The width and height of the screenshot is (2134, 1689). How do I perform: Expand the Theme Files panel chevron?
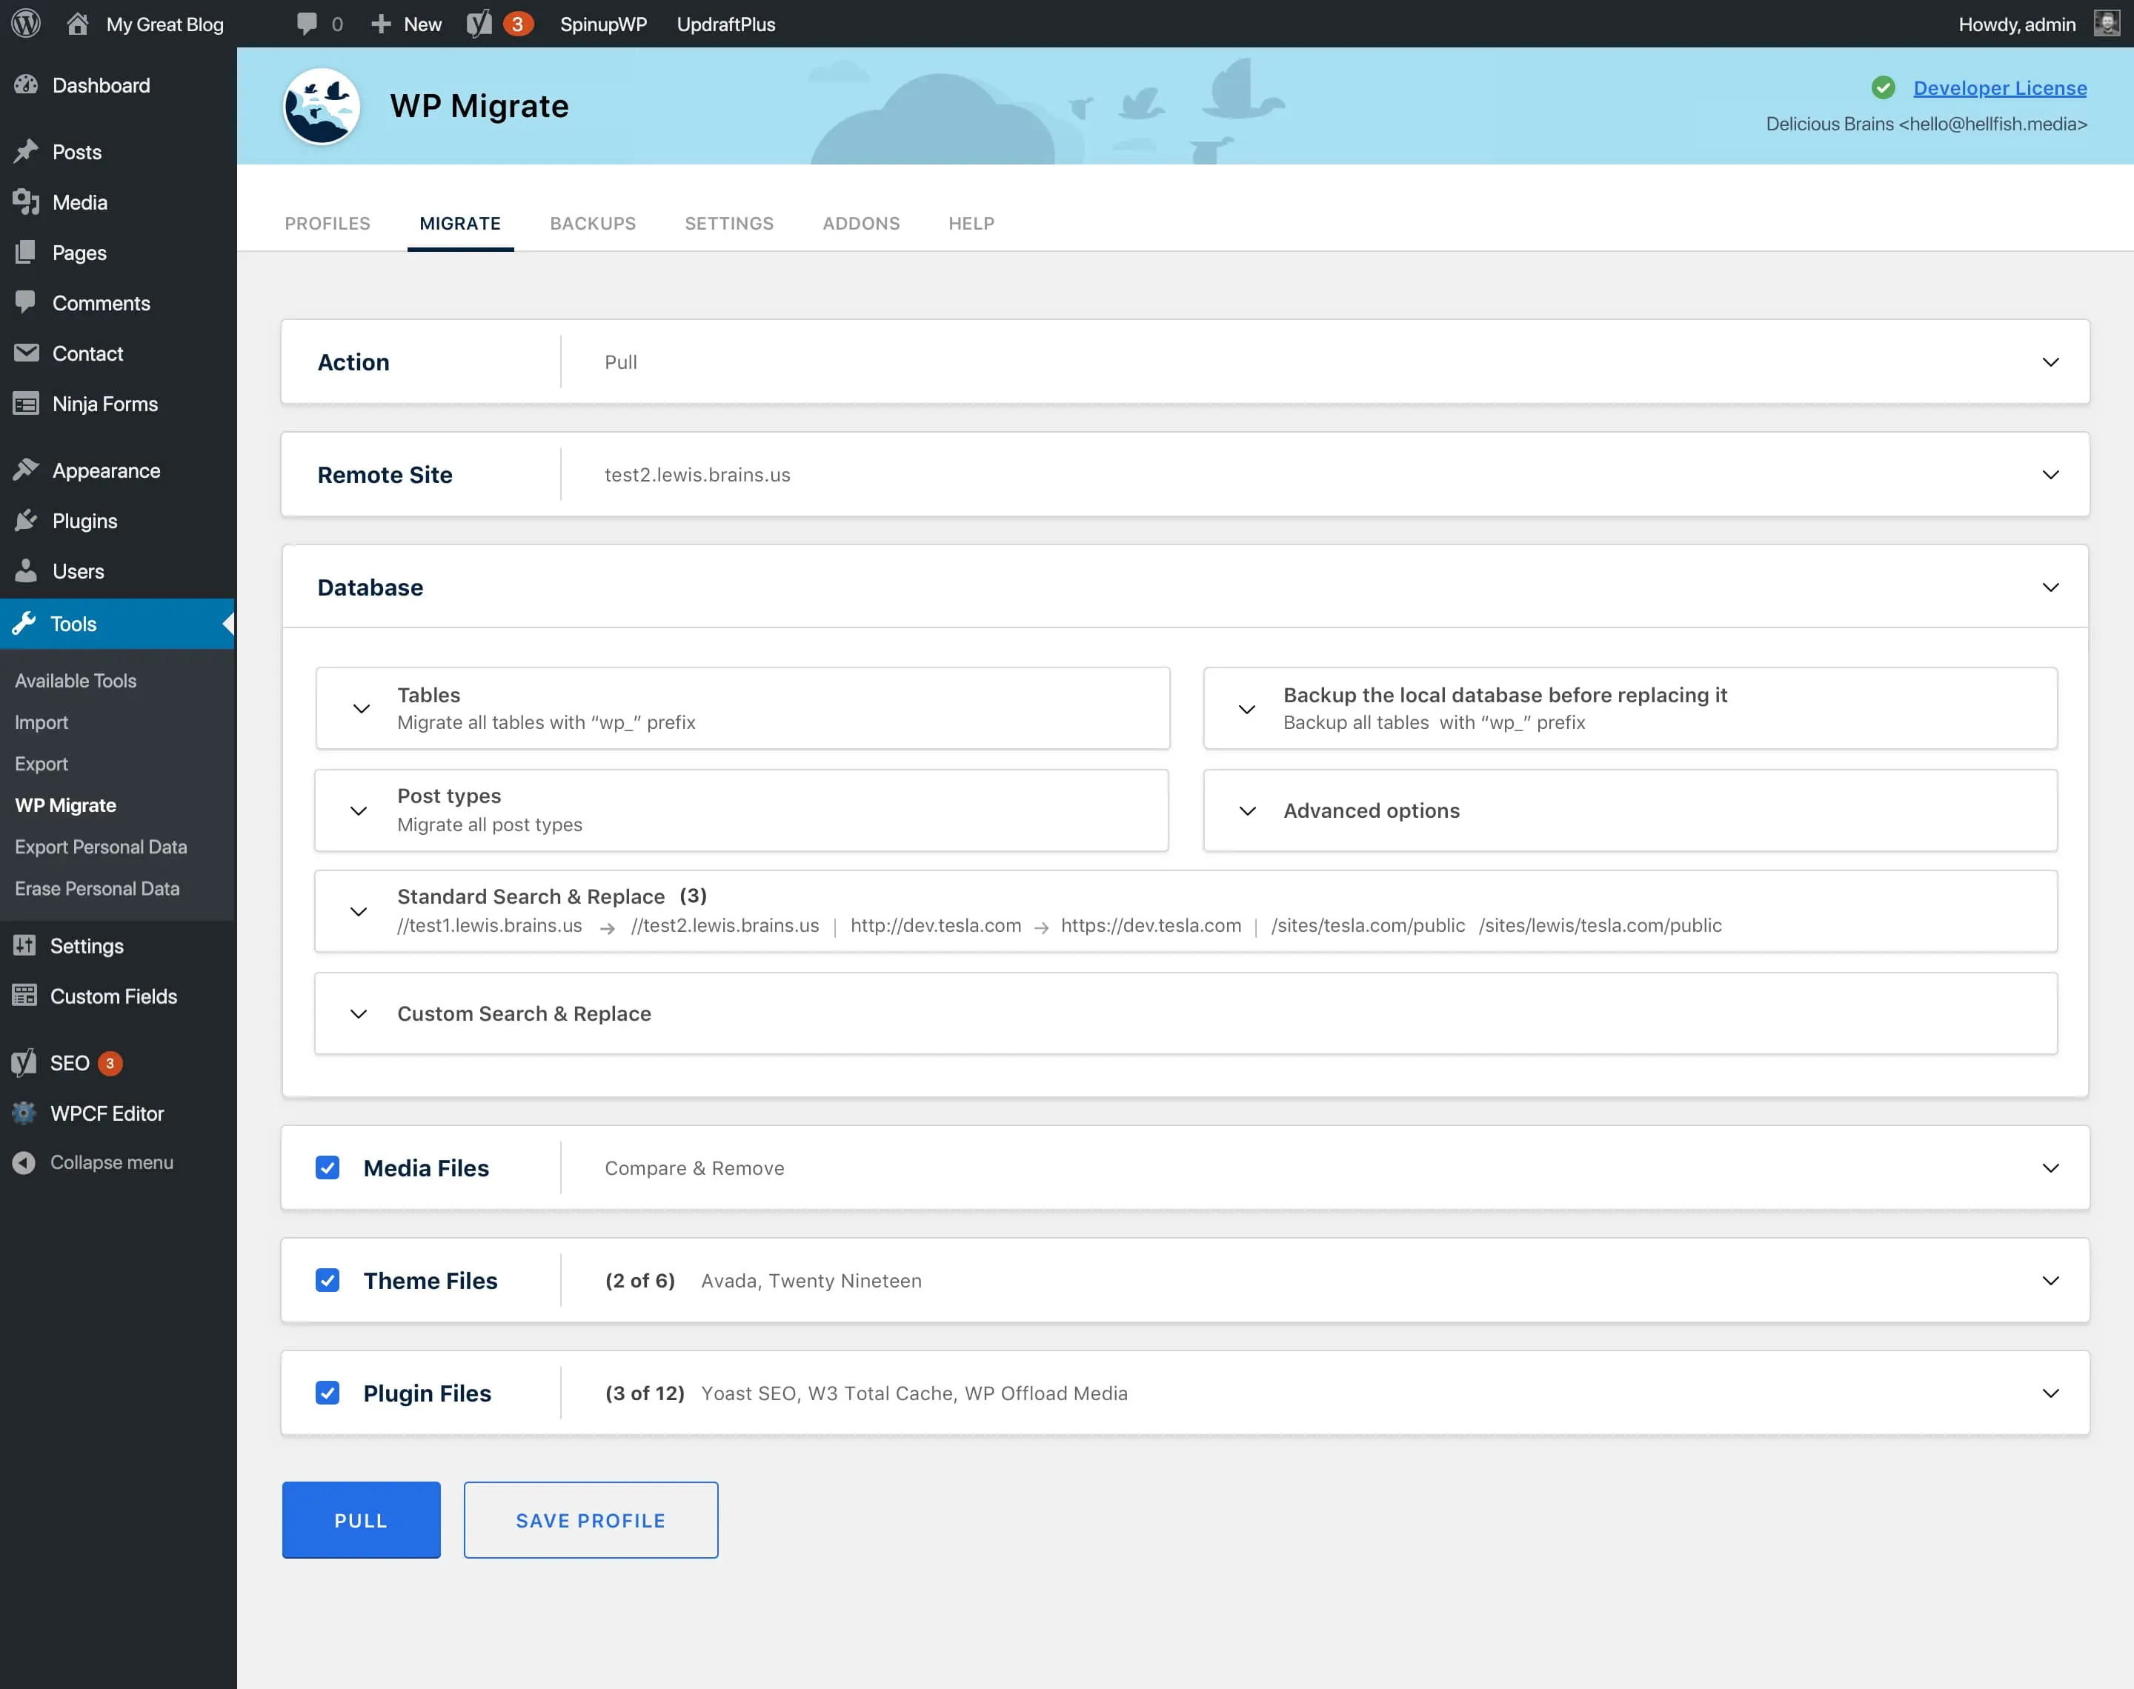pyautogui.click(x=2051, y=1281)
